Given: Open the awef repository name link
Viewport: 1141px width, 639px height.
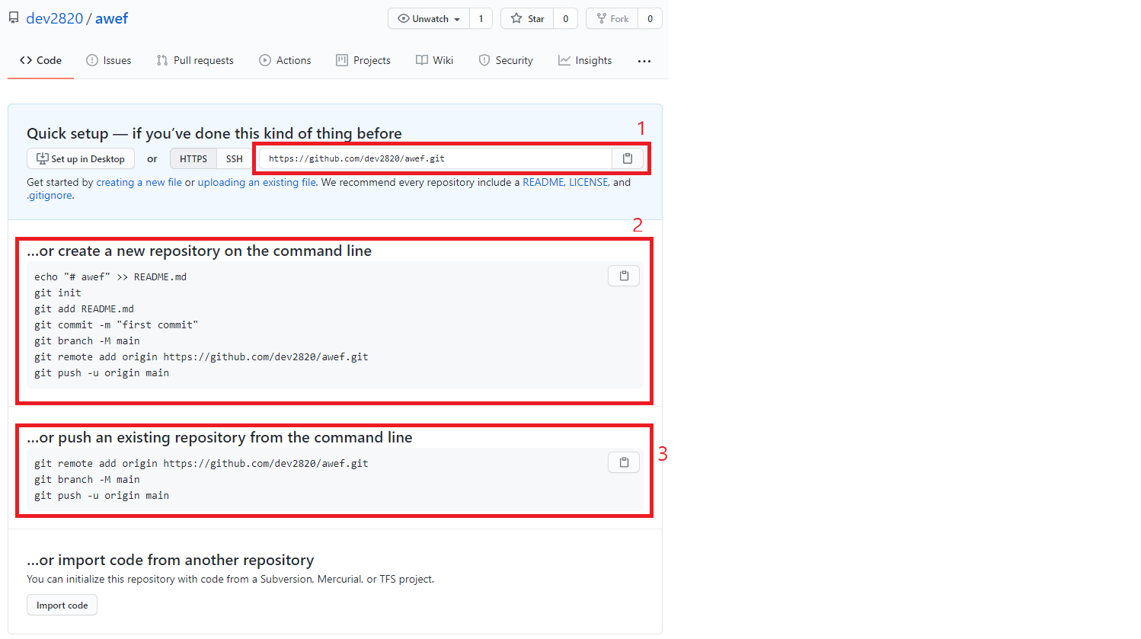Looking at the screenshot, I should (111, 18).
